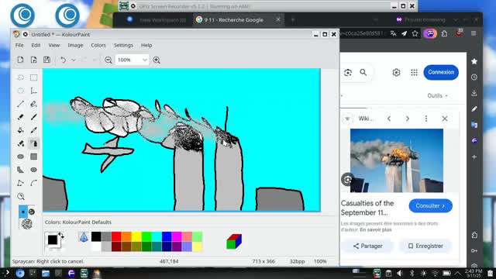Open the File menu

(x=19, y=45)
